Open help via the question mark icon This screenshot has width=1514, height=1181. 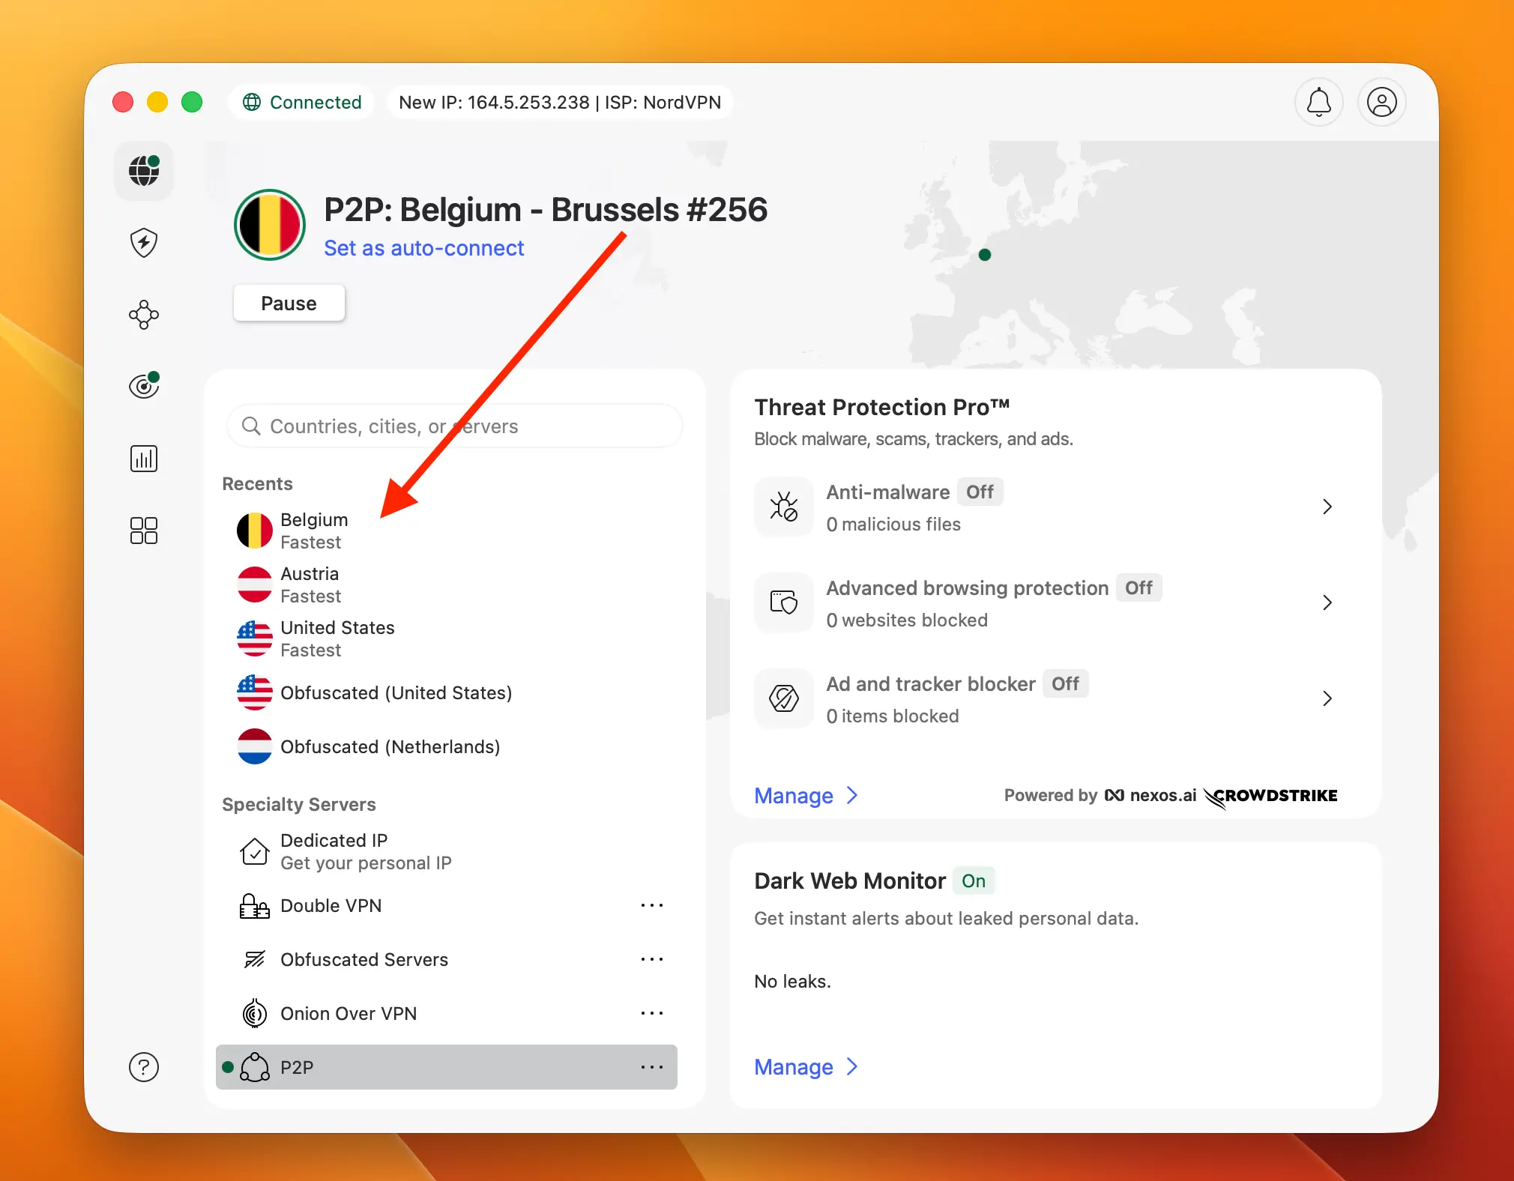pos(144,1067)
